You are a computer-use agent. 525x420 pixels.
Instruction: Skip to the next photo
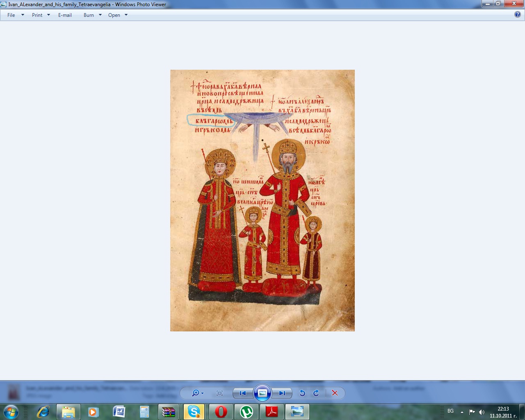[x=282, y=393]
